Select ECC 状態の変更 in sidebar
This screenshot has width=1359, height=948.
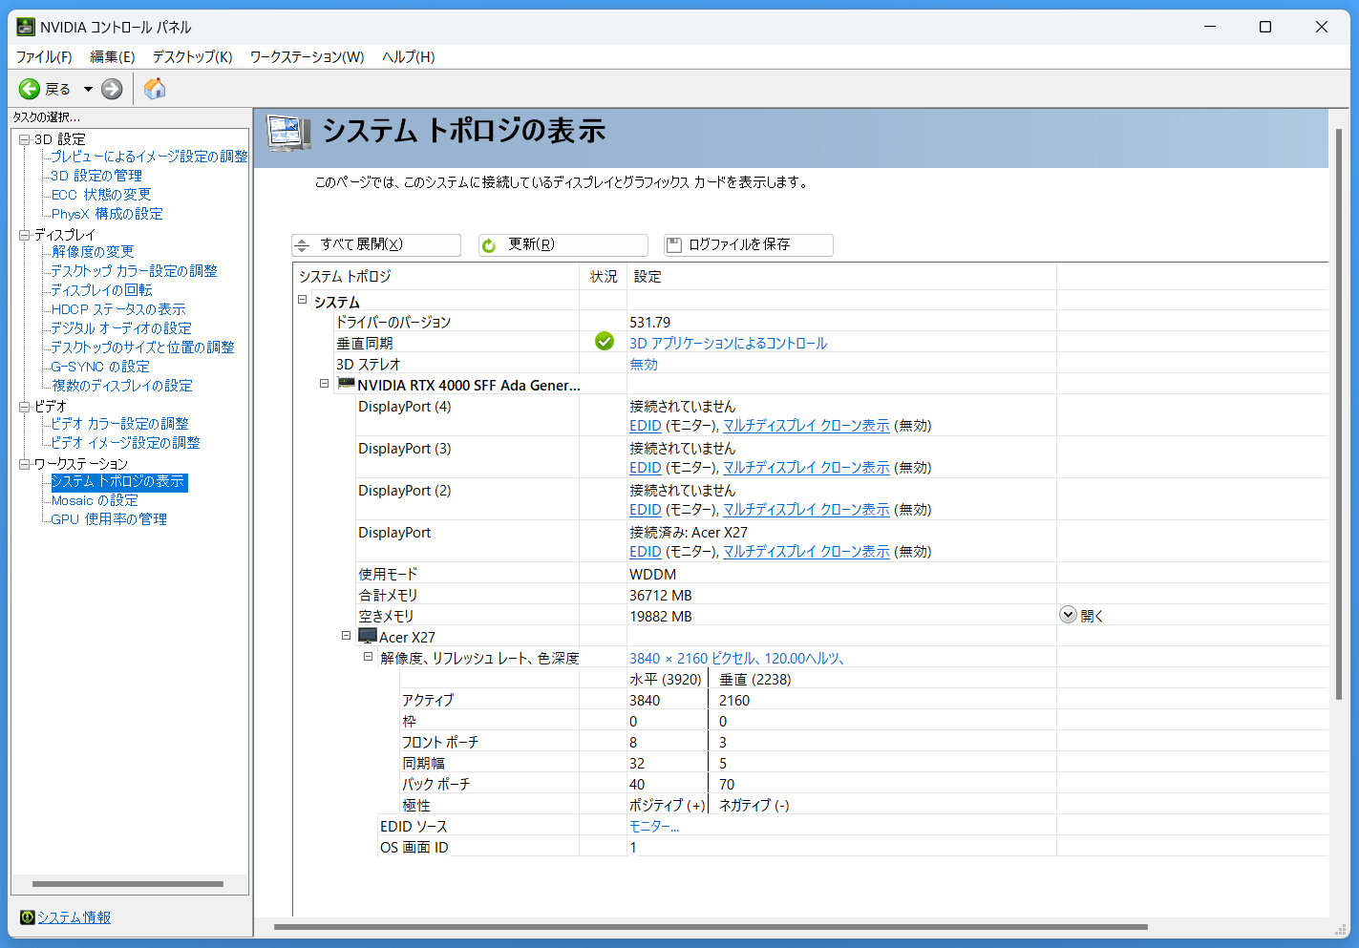101,195
